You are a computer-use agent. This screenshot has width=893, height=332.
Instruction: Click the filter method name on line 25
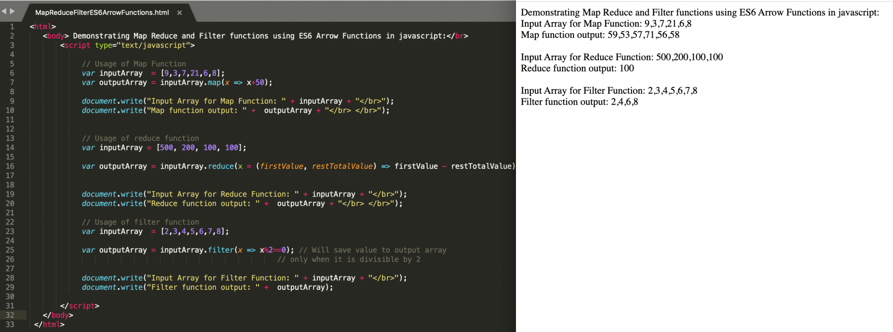point(221,250)
